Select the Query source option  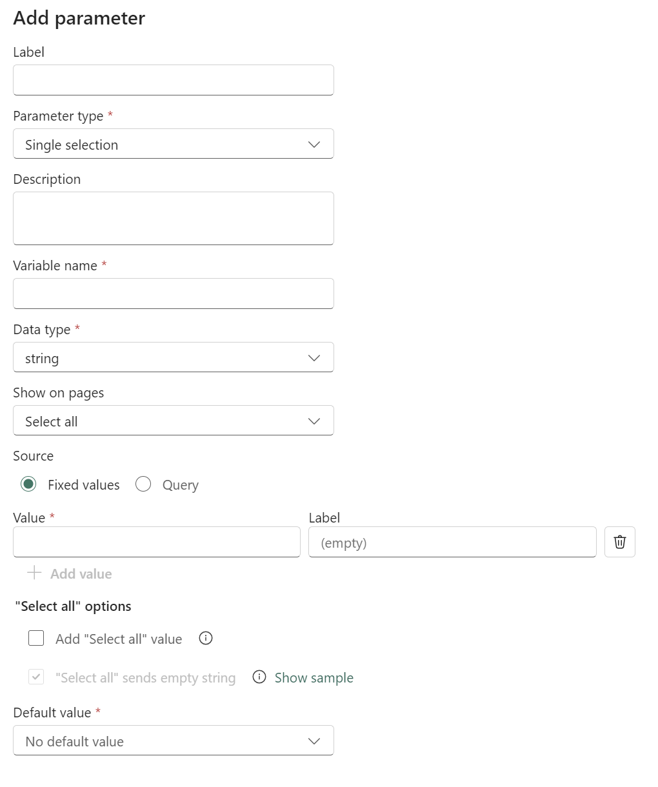pyautogui.click(x=143, y=484)
